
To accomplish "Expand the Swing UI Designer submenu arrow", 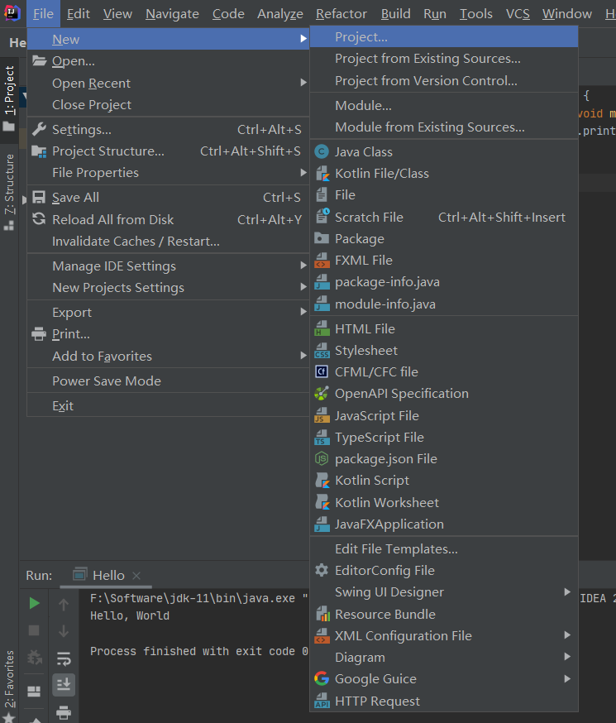I will (567, 592).
